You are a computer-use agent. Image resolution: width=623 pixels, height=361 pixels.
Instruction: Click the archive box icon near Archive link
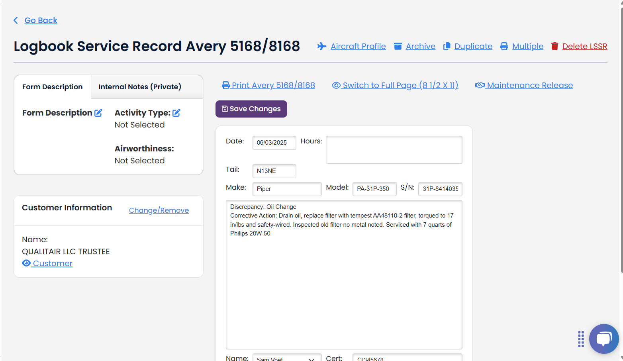pos(398,46)
